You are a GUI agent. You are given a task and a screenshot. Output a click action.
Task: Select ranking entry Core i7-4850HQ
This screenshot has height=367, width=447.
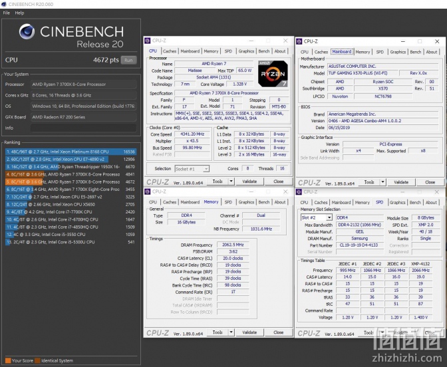[x=71, y=227]
